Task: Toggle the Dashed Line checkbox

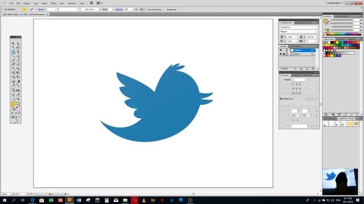Action: pos(281,99)
